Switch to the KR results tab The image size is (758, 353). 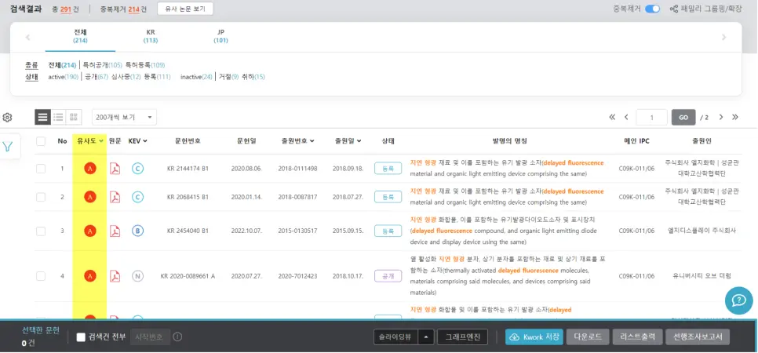click(x=151, y=36)
